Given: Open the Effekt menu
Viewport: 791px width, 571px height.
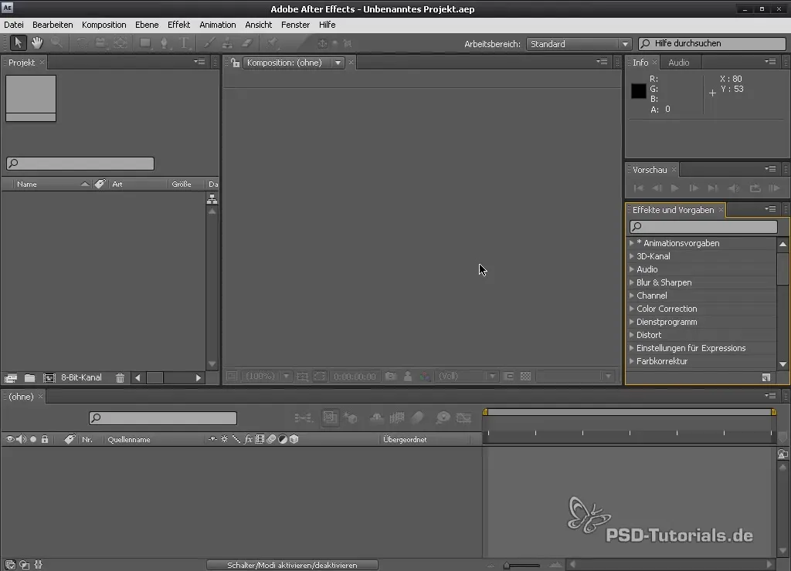Looking at the screenshot, I should (x=178, y=25).
